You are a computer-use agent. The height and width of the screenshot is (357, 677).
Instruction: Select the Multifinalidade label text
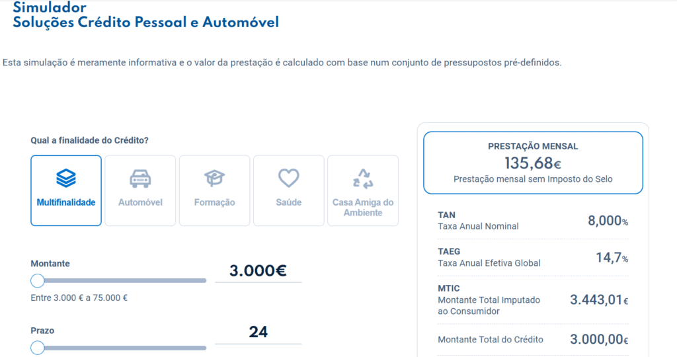(x=66, y=202)
